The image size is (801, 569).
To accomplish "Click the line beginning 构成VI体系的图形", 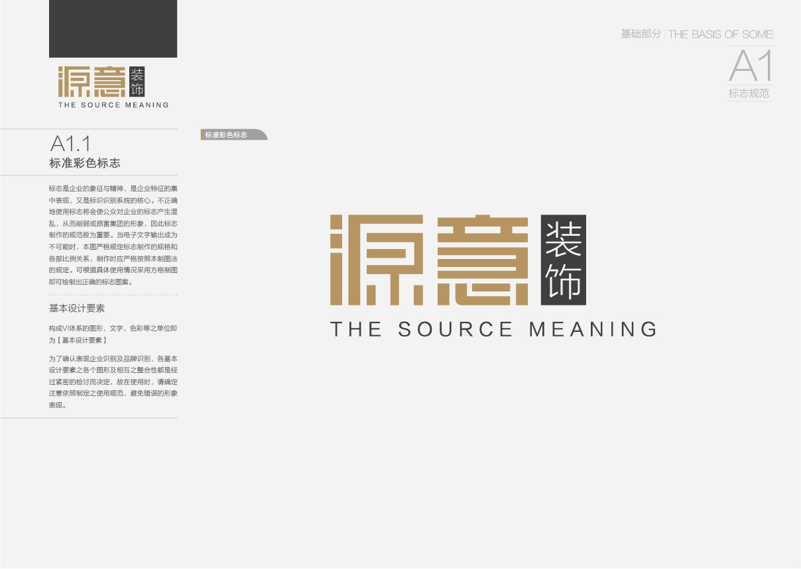I will [x=113, y=328].
